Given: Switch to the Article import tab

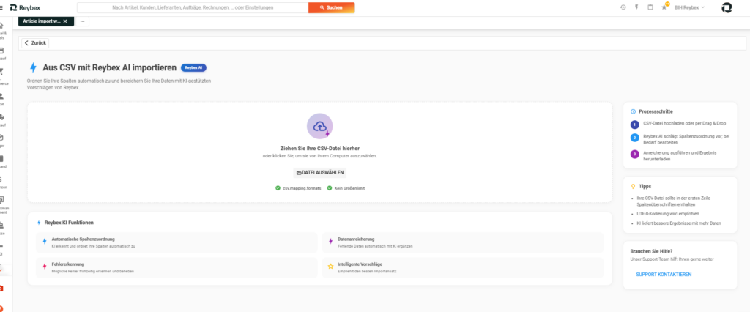Looking at the screenshot, I should tap(46, 21).
